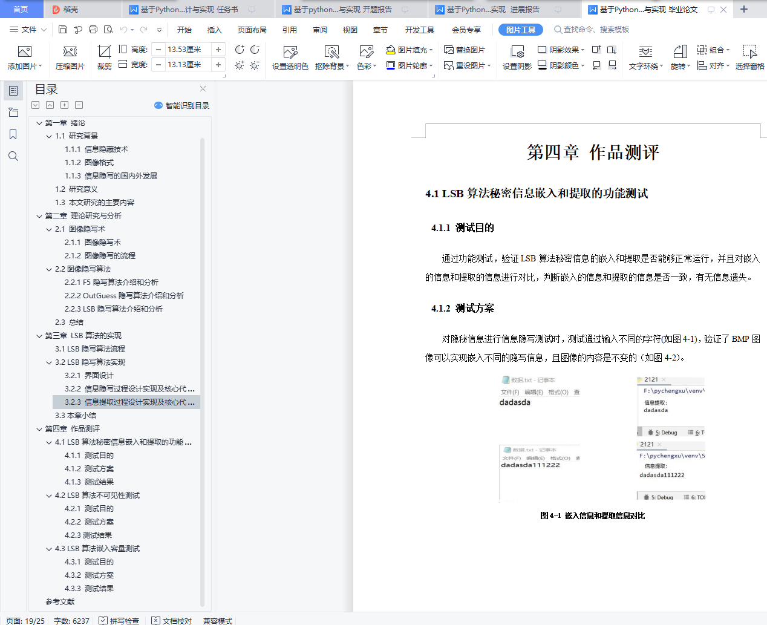Open the 文件 menu
This screenshot has width=767, height=625.
coord(28,30)
